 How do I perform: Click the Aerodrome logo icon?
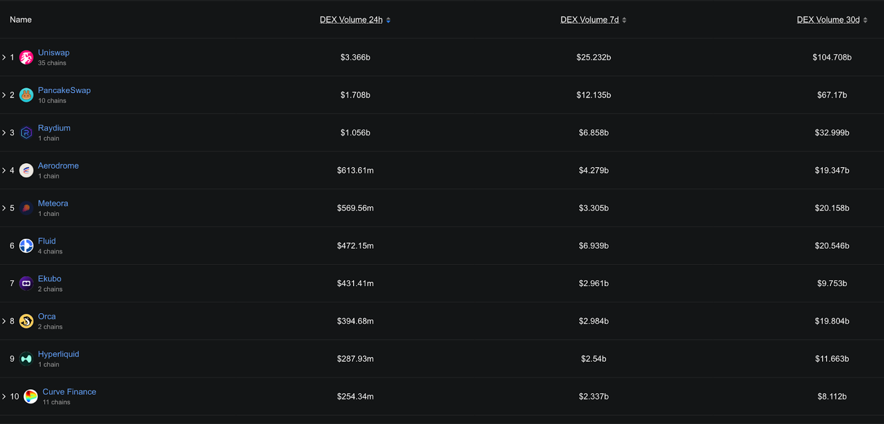(26, 170)
